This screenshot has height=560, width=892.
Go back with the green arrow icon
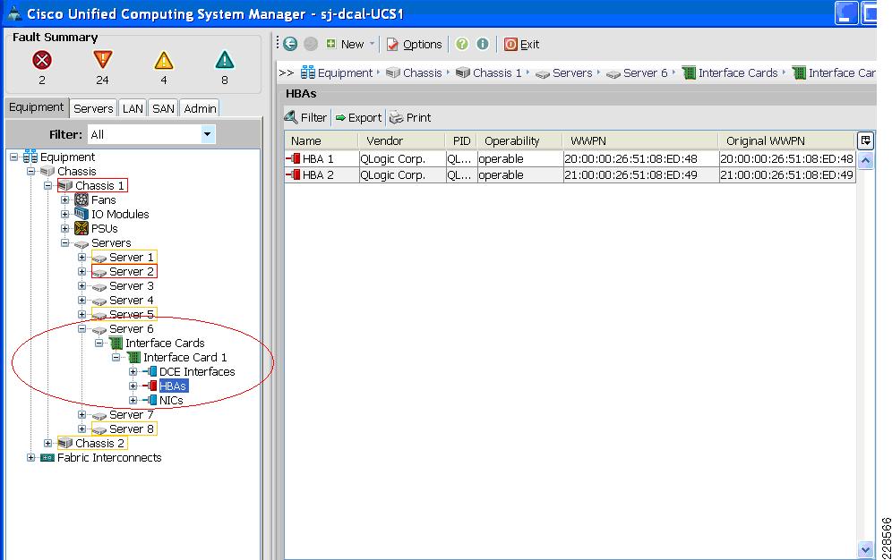290,44
